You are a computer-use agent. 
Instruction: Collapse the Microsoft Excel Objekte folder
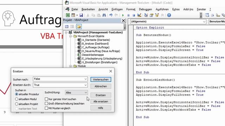[70, 36]
